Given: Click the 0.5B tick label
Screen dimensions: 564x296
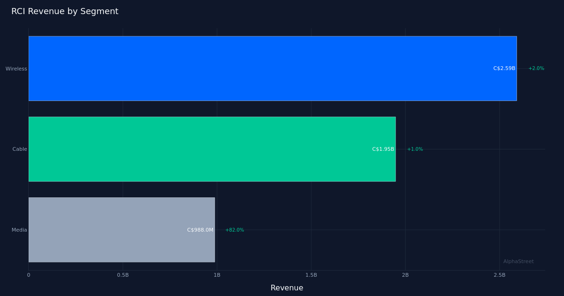Looking at the screenshot, I should [123, 275].
